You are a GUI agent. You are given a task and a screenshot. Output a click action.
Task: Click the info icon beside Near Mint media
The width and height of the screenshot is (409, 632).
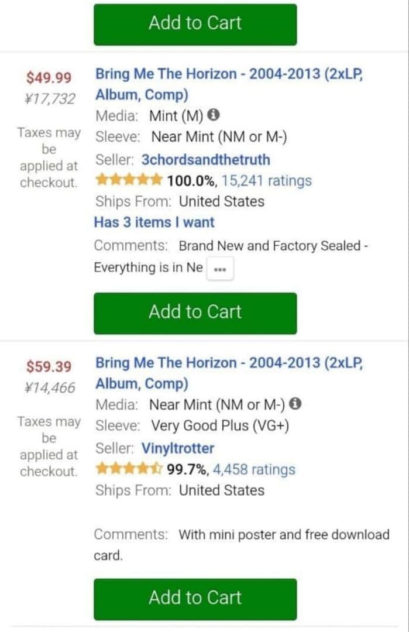296,404
